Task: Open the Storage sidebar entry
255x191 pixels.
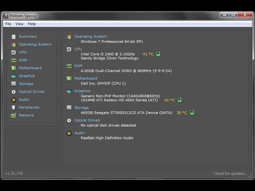Action: (26, 84)
